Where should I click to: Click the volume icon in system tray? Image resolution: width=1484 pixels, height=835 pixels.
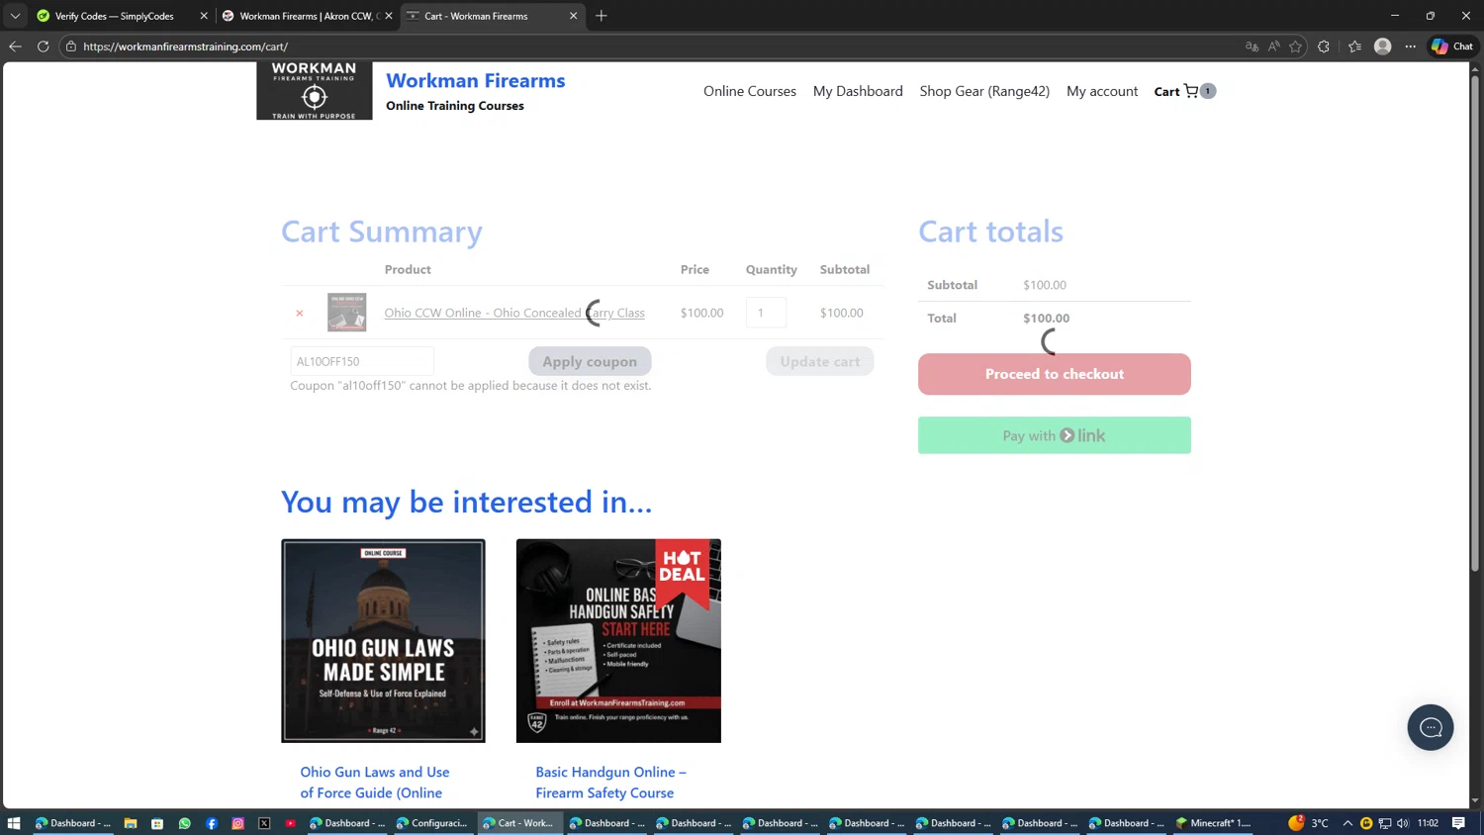tap(1402, 823)
